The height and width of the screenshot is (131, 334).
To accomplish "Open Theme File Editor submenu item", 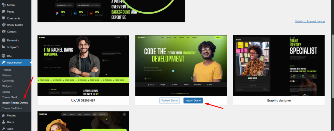I will (12, 108).
